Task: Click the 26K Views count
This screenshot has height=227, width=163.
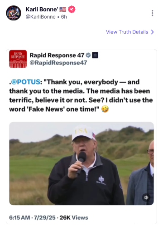Action: coord(74,217)
